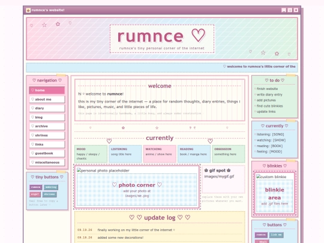This screenshot has height=243, width=324.
Task: Click the WATCHING card anime / show here
Action: pyautogui.click(x=160, y=154)
